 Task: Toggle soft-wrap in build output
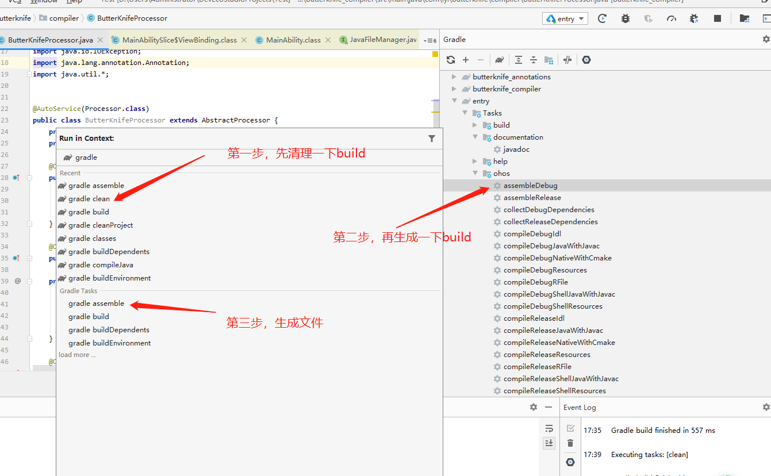(549, 429)
